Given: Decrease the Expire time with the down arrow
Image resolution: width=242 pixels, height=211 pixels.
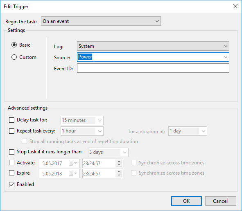Looking at the screenshot, I should click(x=119, y=175).
